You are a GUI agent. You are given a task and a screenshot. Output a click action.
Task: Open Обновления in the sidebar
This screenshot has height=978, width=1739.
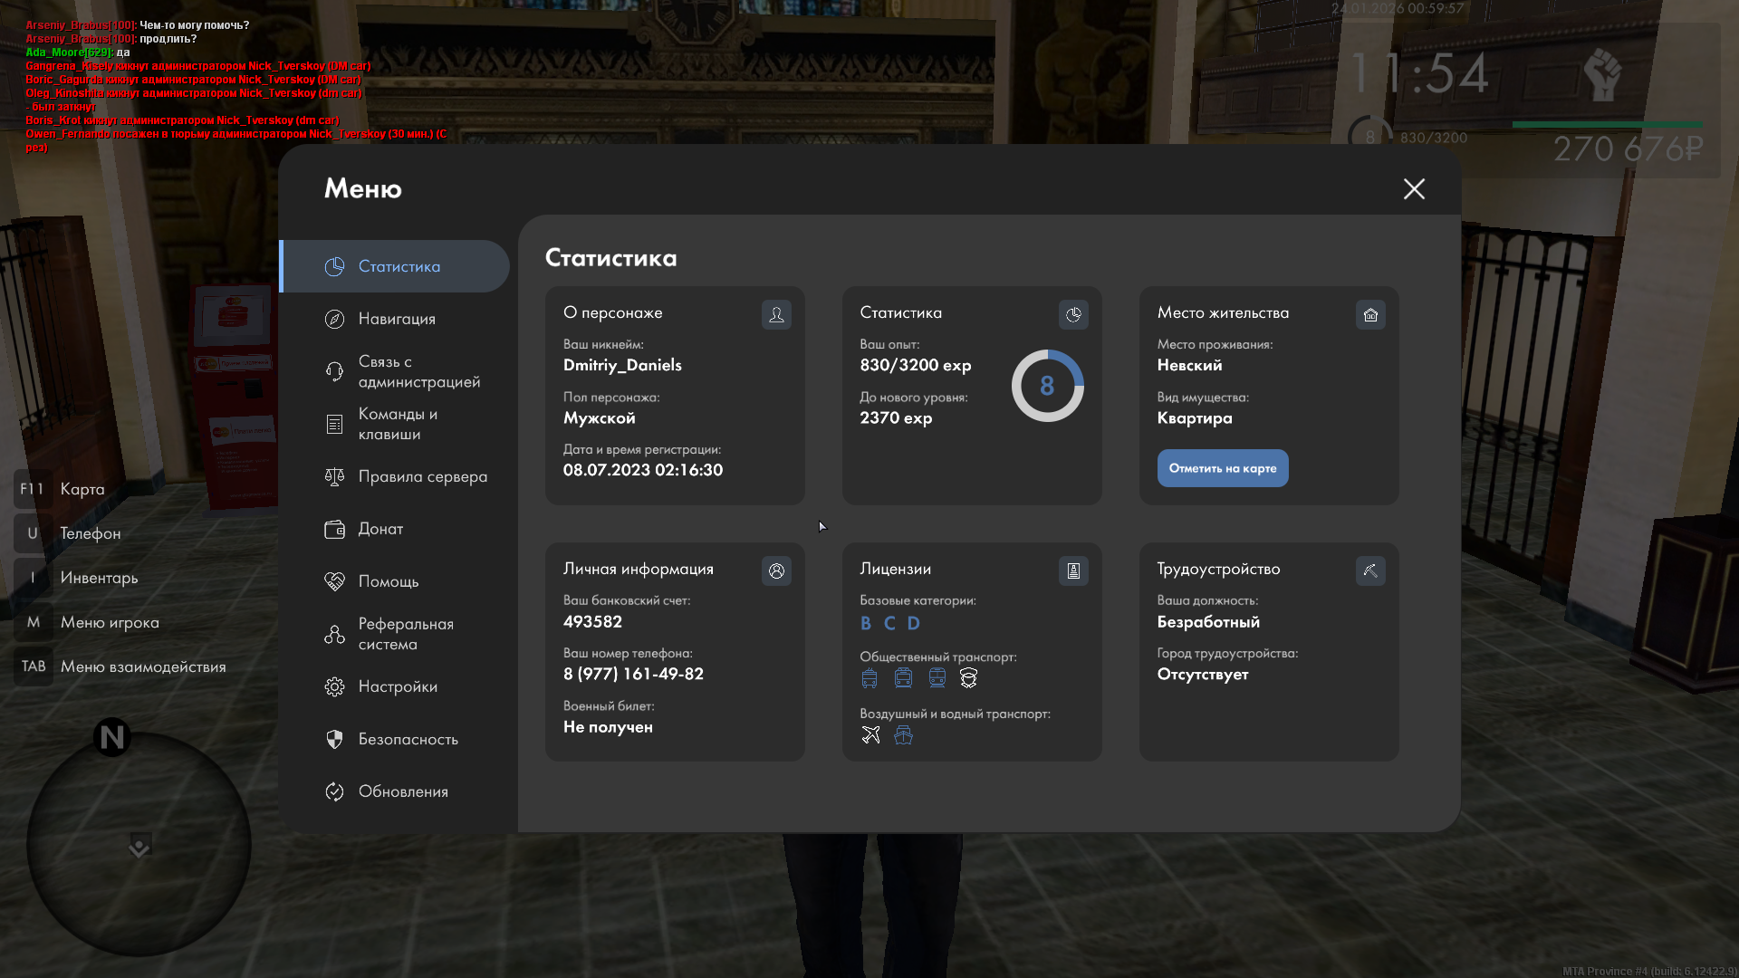(x=402, y=791)
